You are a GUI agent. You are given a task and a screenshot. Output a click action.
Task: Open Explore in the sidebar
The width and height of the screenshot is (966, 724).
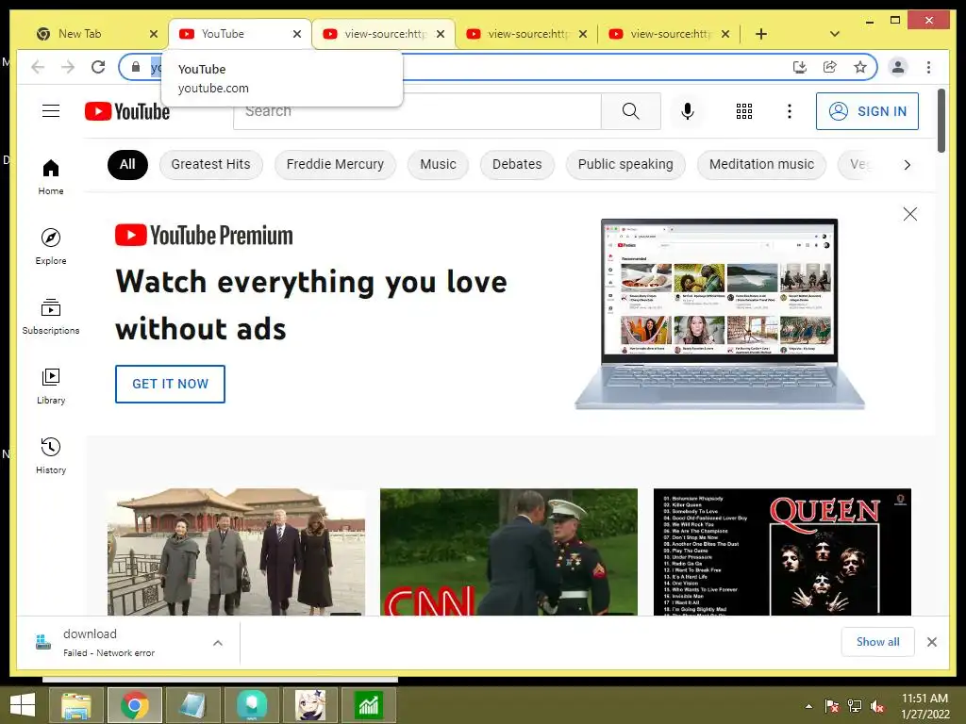point(51,246)
